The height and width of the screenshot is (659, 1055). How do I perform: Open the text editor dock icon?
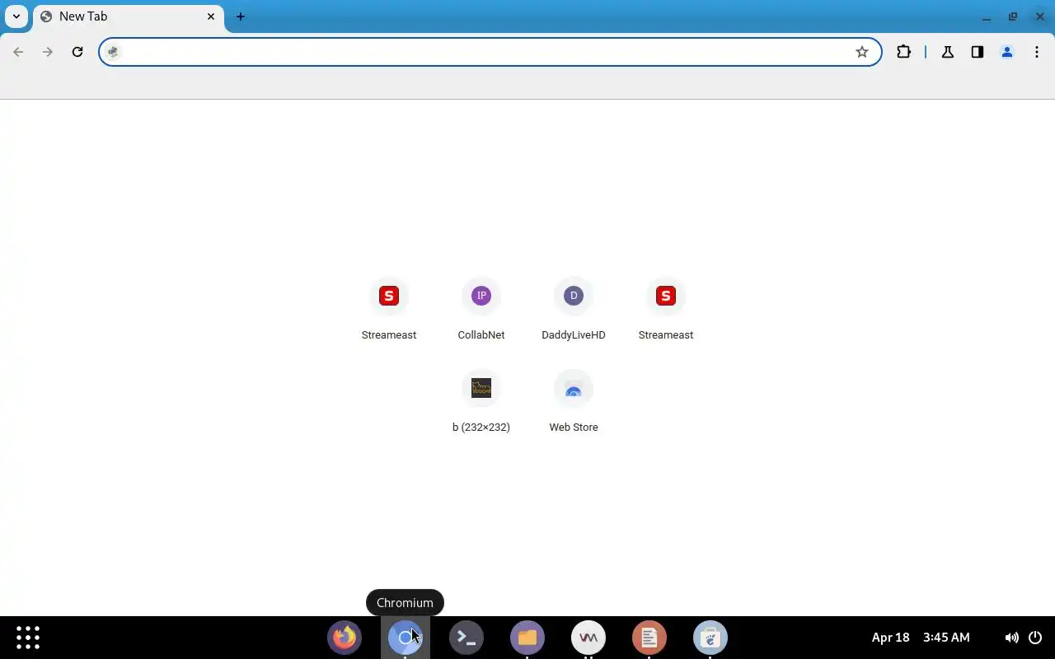point(649,638)
